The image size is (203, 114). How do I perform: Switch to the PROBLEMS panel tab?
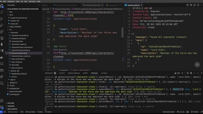(x=49, y=73)
